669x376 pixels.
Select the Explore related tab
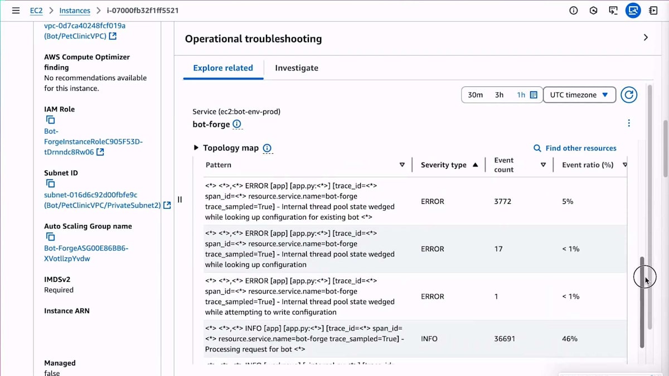(x=223, y=68)
